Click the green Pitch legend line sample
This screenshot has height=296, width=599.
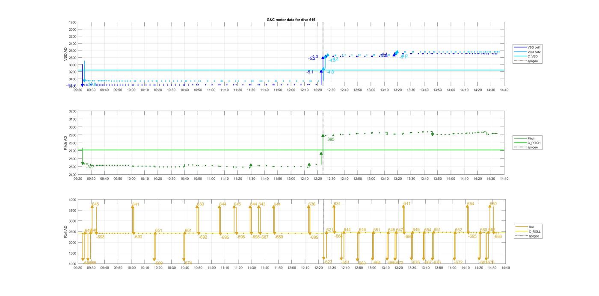point(521,138)
